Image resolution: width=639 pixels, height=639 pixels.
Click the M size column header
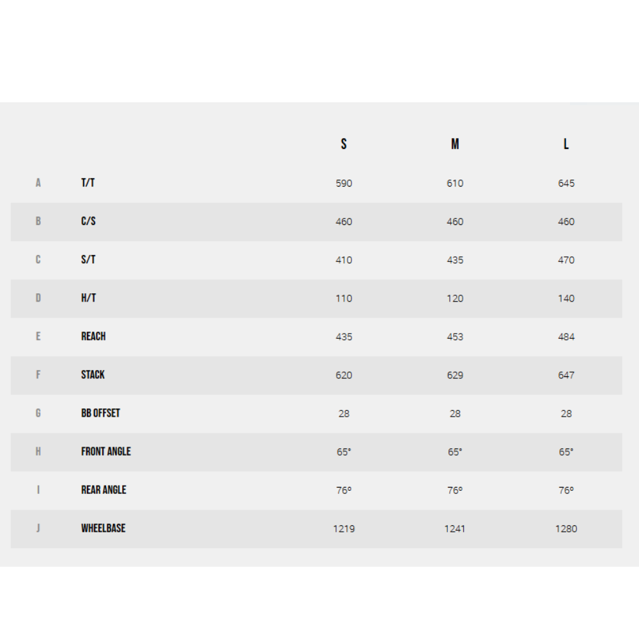tap(455, 144)
